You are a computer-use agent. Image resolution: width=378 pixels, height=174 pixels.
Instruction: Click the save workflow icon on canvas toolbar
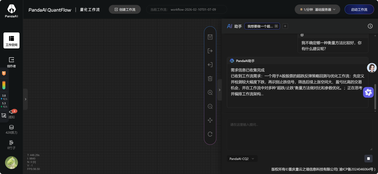[x=210, y=37]
